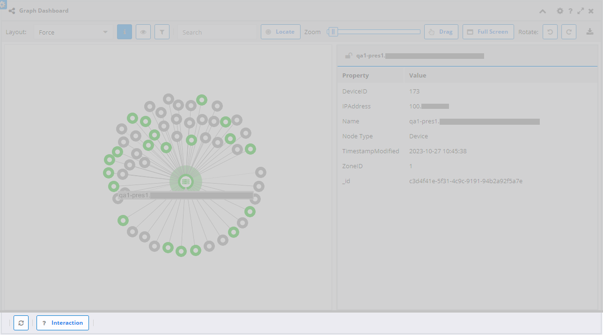
Task: Toggle node info display with the info icon
Action: (x=124, y=31)
